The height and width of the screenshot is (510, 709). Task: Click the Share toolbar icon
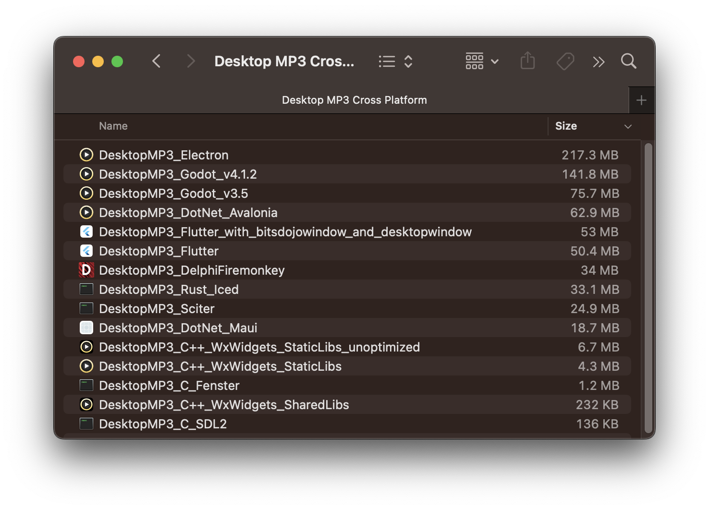527,61
